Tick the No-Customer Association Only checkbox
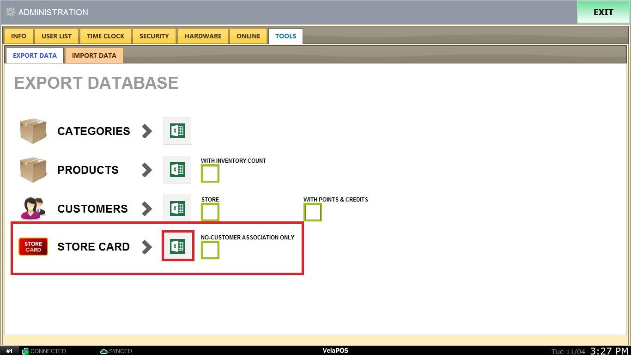This screenshot has width=631, height=355. [x=210, y=251]
